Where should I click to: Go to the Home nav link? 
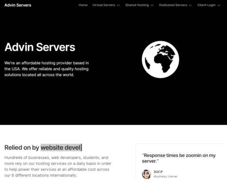pyautogui.click(x=83, y=5)
